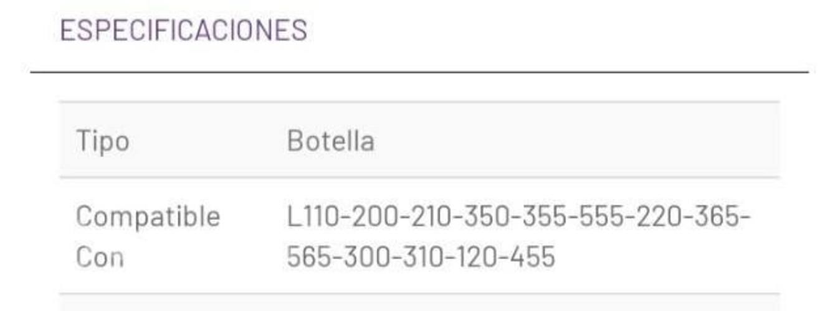The image size is (838, 311).
Task: Click the separator line between Tipo and Compatible rows
Action: [x=419, y=177]
